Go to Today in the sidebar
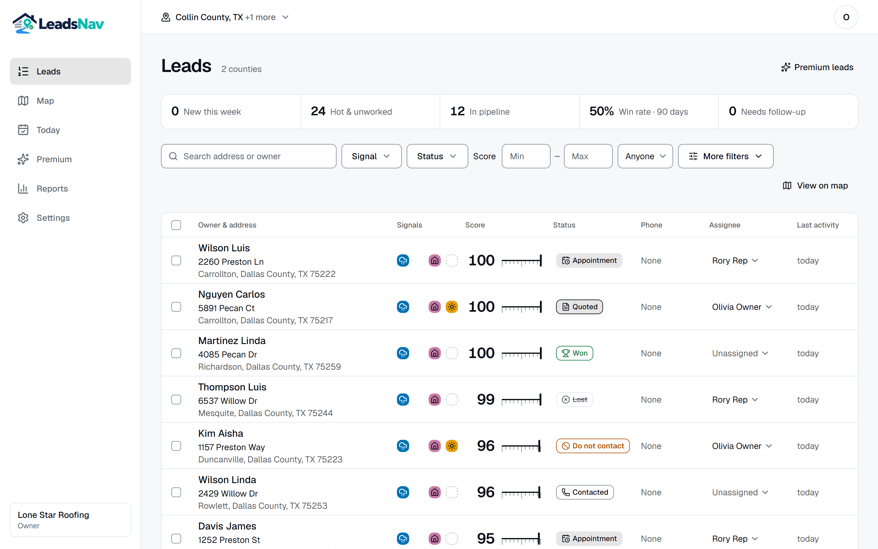The width and height of the screenshot is (878, 549). click(x=70, y=130)
